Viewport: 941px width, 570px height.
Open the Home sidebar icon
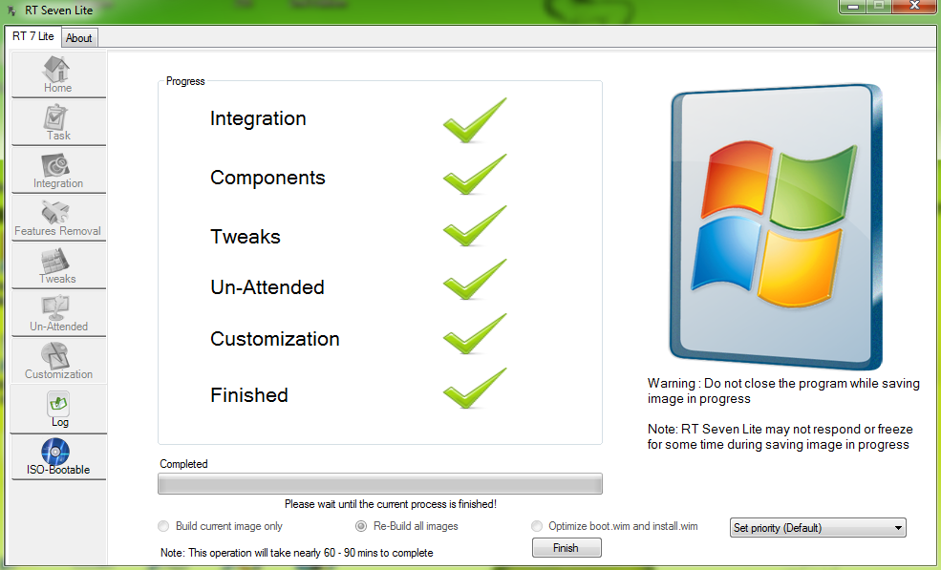(58, 74)
